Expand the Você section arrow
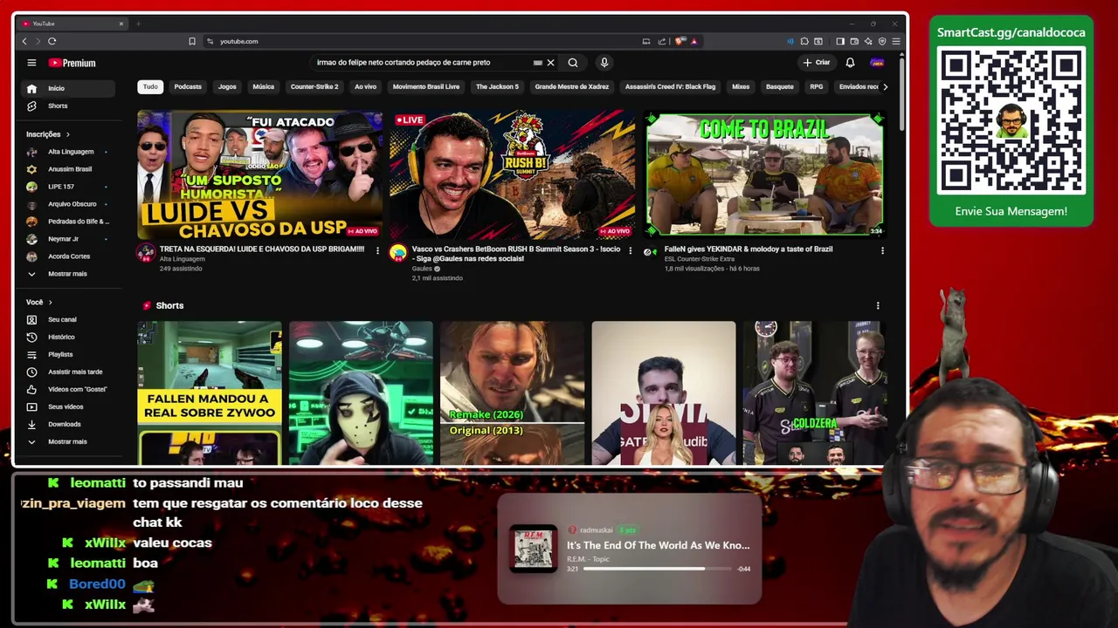Viewport: 1118px width, 628px height. [x=50, y=302]
